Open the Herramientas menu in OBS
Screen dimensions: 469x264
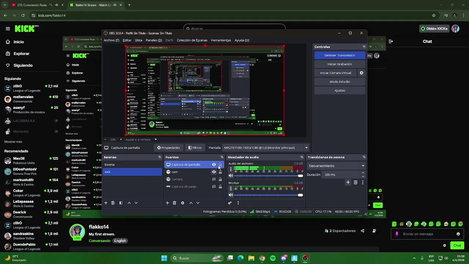(x=221, y=40)
